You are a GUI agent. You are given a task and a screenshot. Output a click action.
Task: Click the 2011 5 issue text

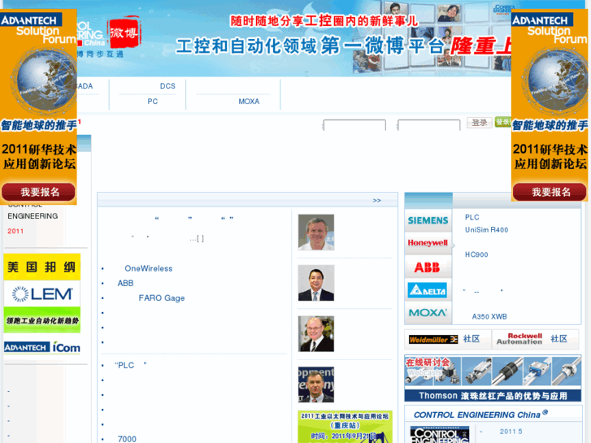511,432
